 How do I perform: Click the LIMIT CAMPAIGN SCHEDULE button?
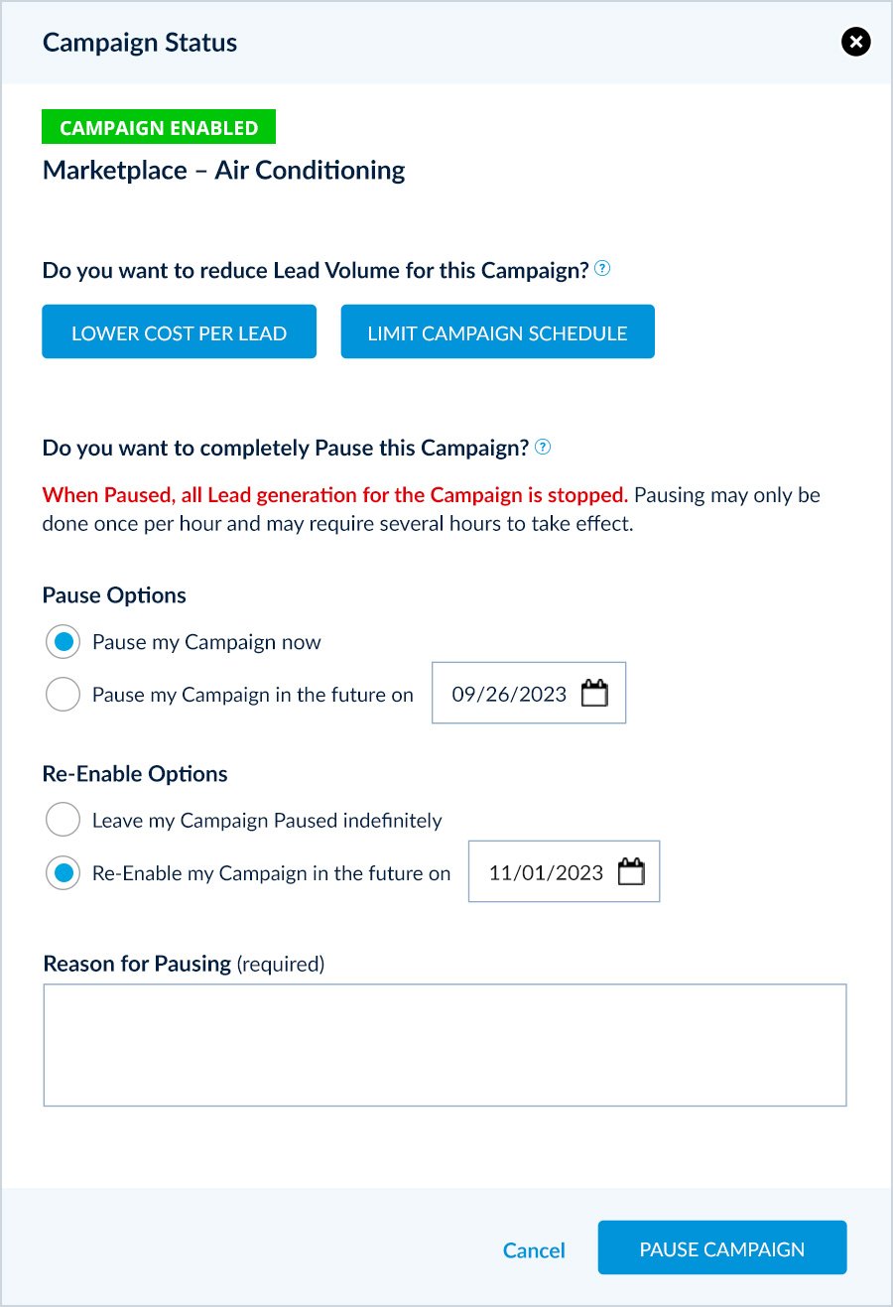497,331
